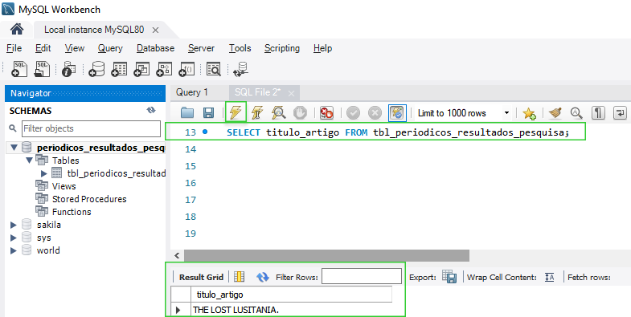
Task: Click the editor horizontal scrollbar thumb
Action: tap(327, 255)
